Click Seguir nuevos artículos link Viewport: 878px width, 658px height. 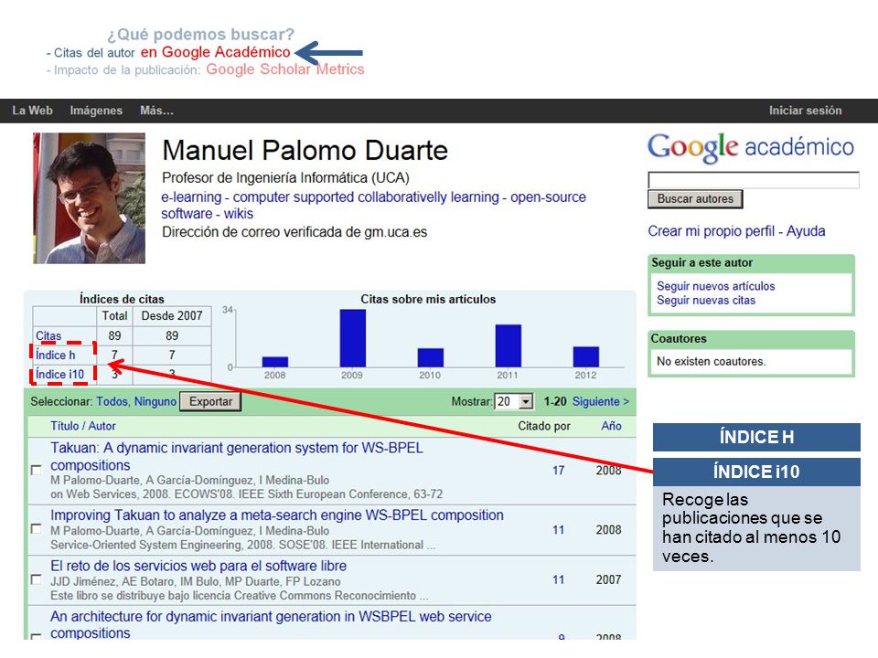715,286
